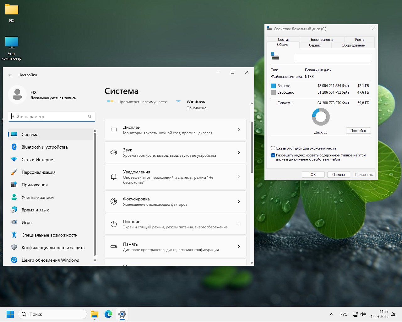Open the Accessibility settings icon
The width and height of the screenshot is (402, 322).
14,235
